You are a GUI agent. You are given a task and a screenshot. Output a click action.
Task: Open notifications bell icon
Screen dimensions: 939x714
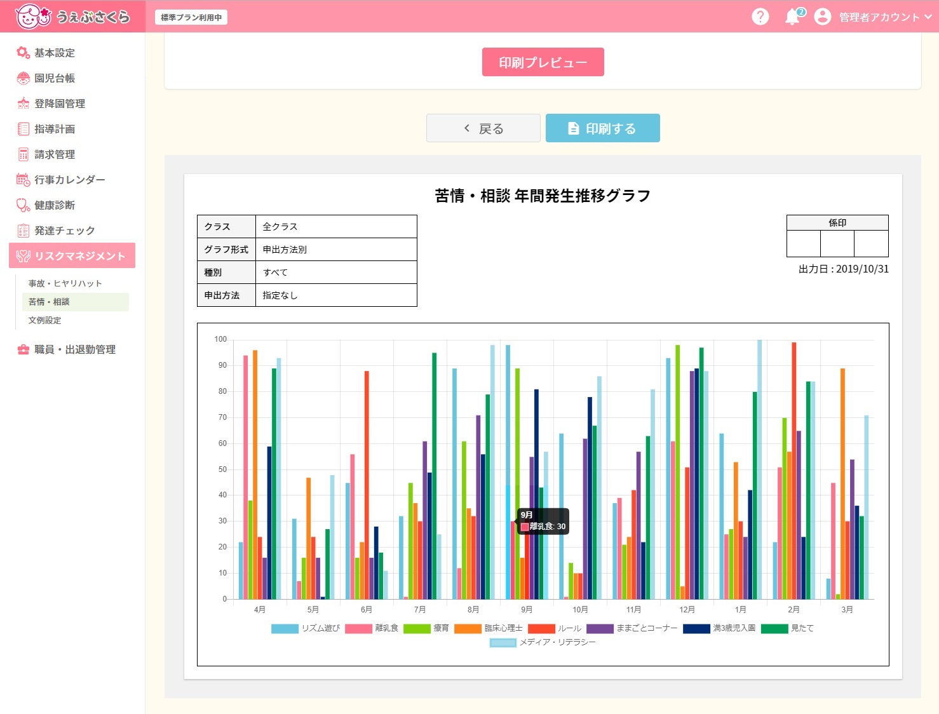pos(793,17)
